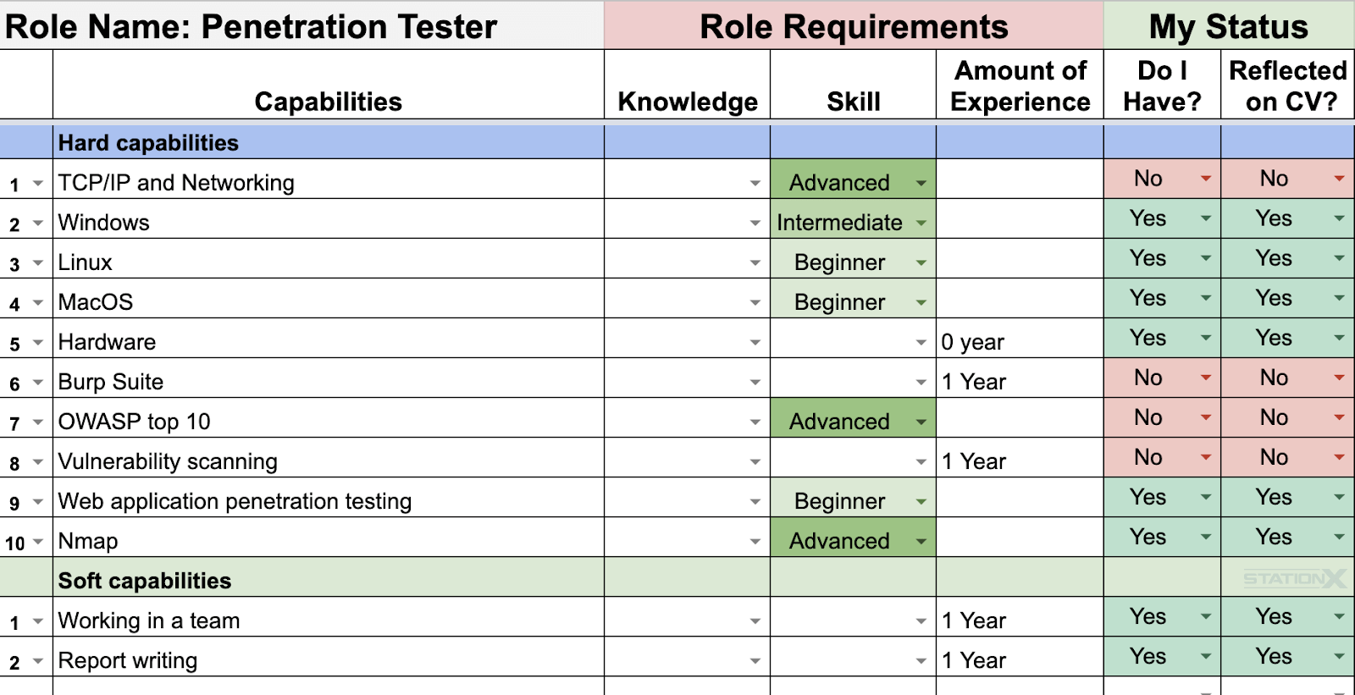
Task: Open MacOS Beginner skill dropdown arrow
Action: [921, 303]
